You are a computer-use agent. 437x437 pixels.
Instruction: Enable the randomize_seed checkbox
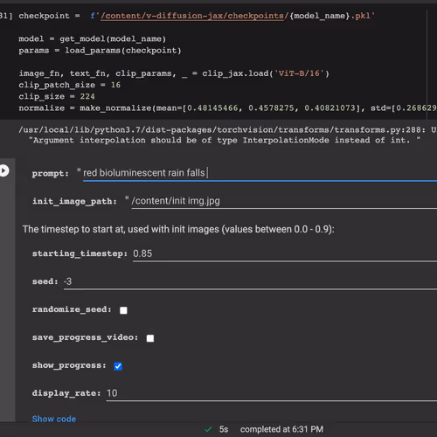123,310
